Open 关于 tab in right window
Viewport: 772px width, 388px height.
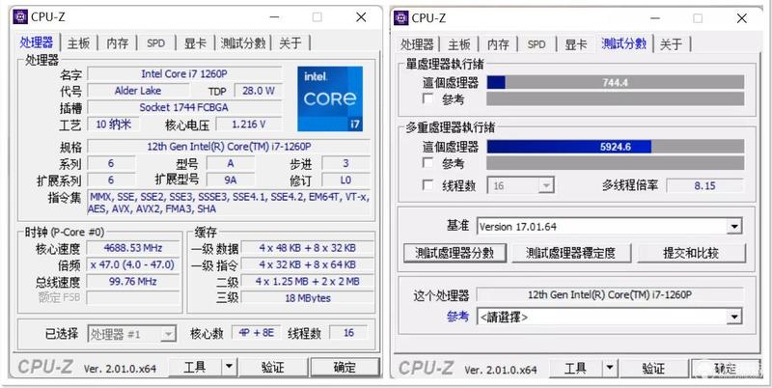[671, 44]
